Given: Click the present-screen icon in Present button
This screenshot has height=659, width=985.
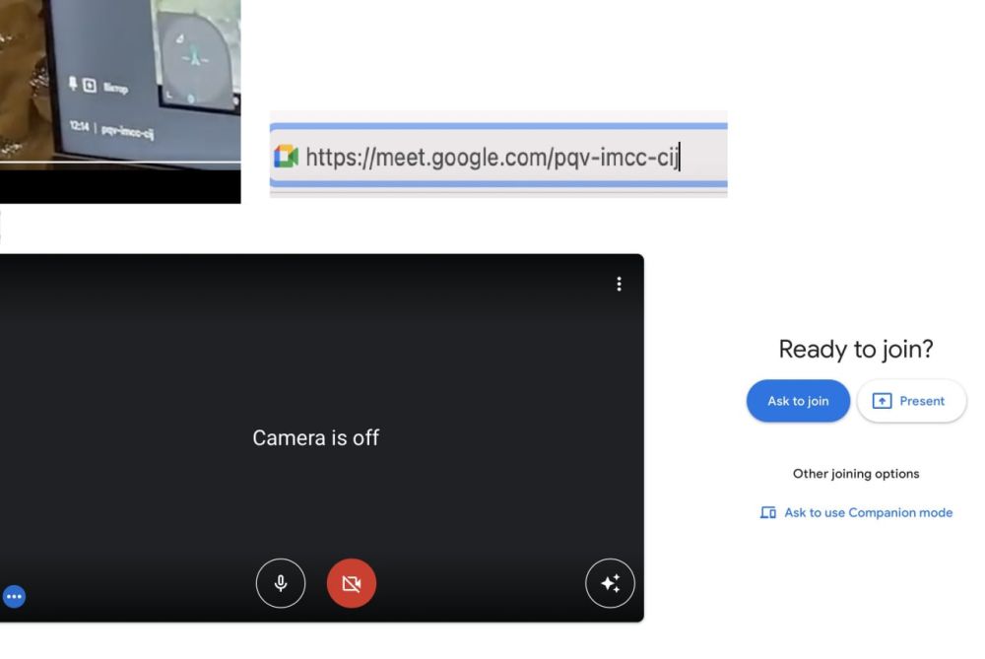Looking at the screenshot, I should coord(882,401).
